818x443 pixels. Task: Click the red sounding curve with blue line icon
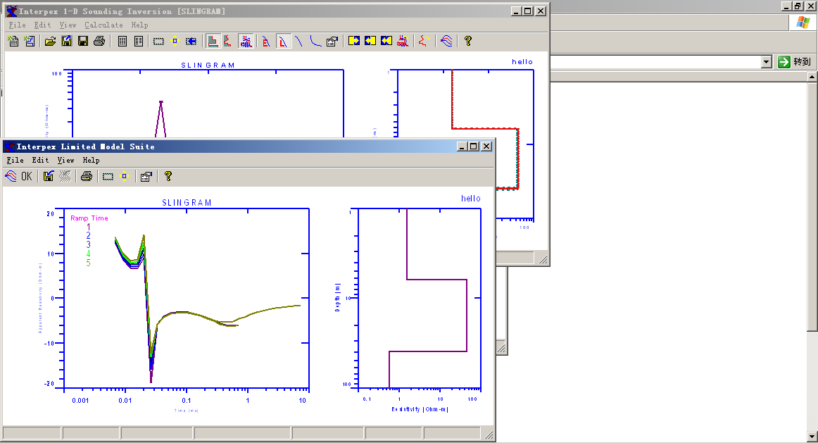[267, 42]
